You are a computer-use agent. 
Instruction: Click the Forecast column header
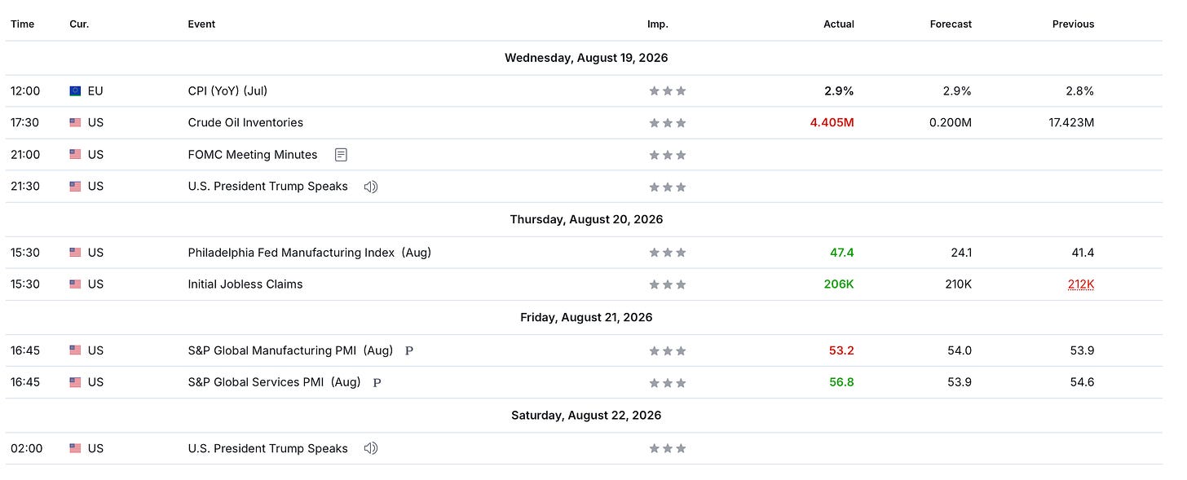click(951, 24)
